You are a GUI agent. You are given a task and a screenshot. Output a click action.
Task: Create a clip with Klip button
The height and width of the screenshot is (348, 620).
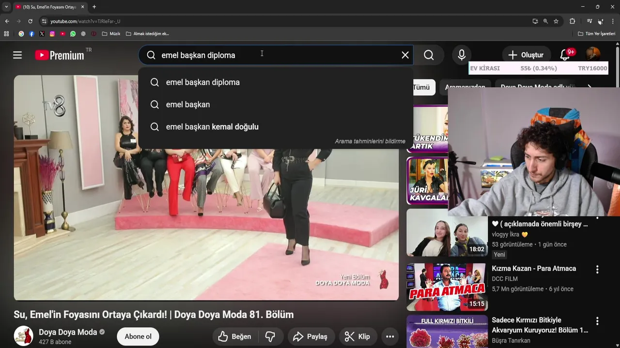click(357, 336)
